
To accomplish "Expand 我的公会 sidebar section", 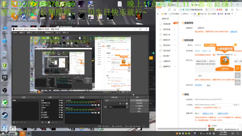I will pyautogui.click(x=175, y=34).
